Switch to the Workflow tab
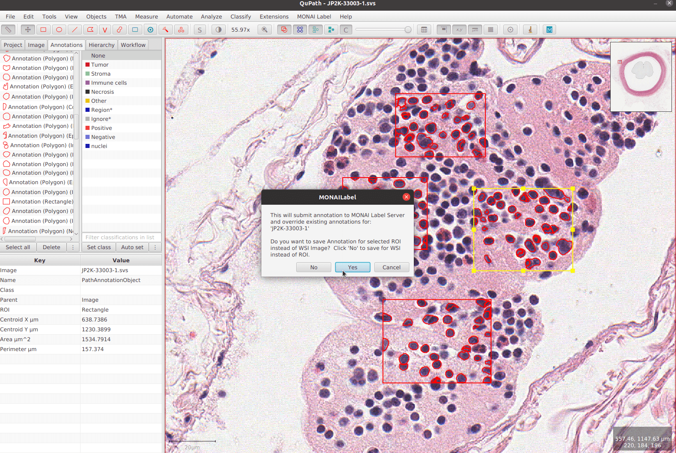The width and height of the screenshot is (676, 453). pos(133,45)
